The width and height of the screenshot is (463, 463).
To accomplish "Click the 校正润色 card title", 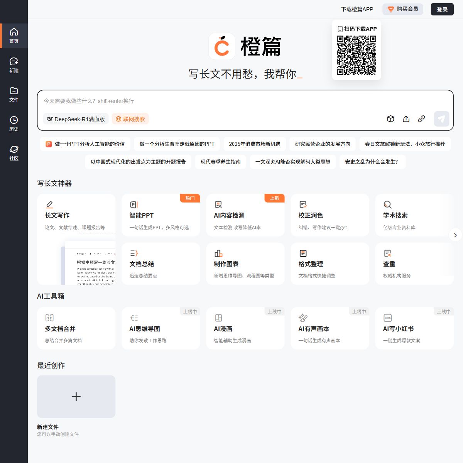I will pos(311,215).
